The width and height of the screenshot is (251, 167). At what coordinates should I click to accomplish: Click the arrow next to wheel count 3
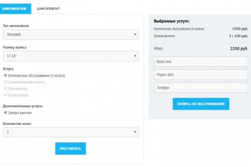pos(135,132)
